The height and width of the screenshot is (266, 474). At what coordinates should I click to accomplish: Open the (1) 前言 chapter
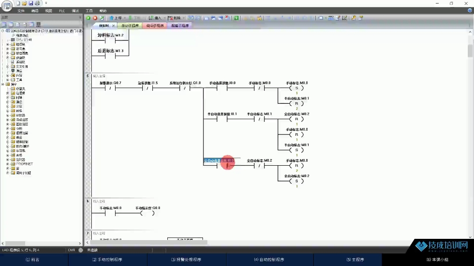click(x=33, y=260)
